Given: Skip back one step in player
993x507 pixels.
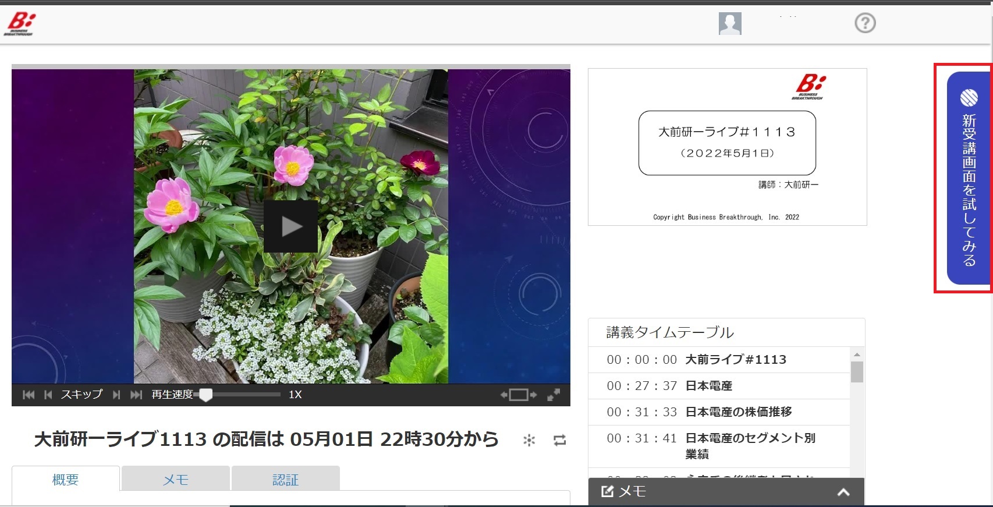Looking at the screenshot, I should click(48, 395).
